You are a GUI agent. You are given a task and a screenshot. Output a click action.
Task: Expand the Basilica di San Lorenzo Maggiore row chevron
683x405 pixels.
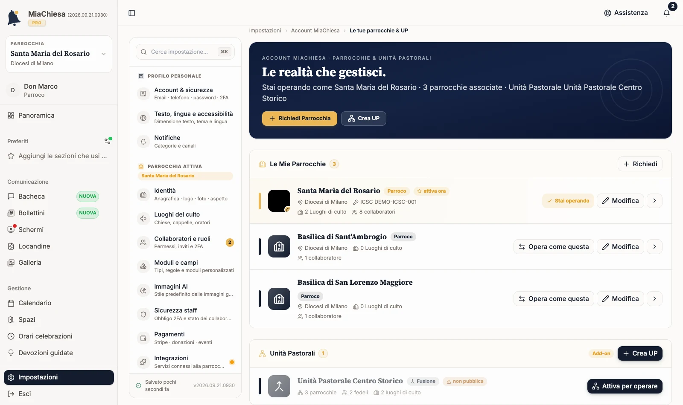[654, 299]
